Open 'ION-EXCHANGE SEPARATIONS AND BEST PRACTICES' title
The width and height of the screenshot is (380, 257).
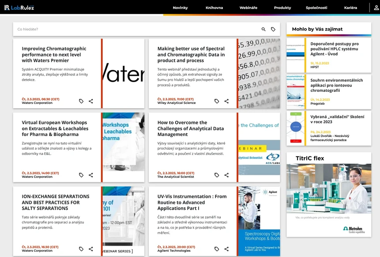[56, 202]
